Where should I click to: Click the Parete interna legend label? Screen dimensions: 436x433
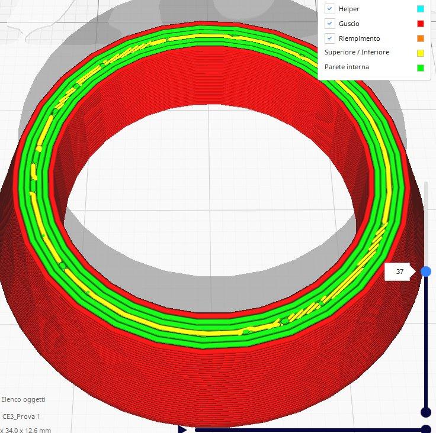(347, 67)
